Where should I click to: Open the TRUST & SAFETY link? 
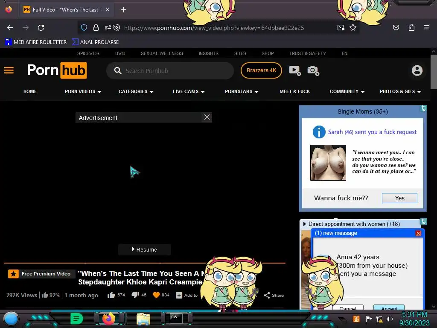coord(308,53)
